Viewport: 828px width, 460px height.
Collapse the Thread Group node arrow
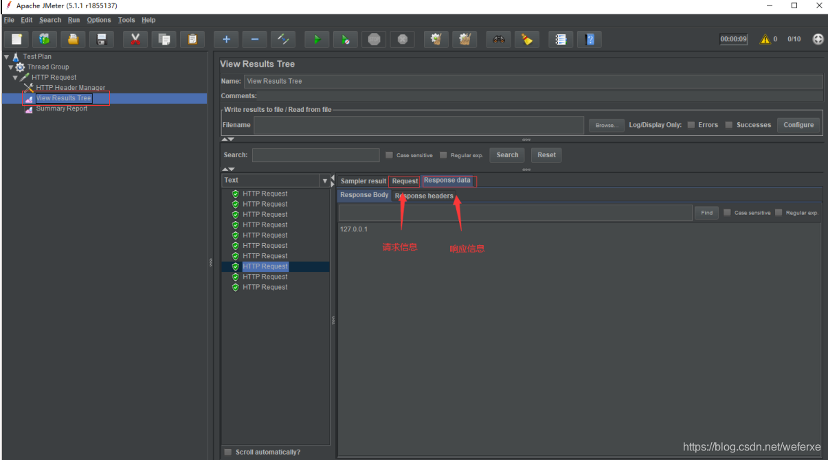coord(11,67)
